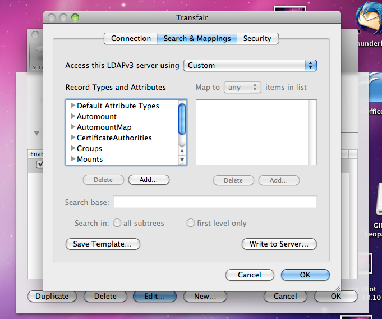Click the mapping list empty area

coord(252,132)
